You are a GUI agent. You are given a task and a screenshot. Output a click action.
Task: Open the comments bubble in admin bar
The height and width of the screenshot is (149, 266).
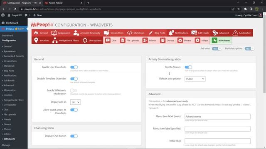pos(26,15)
